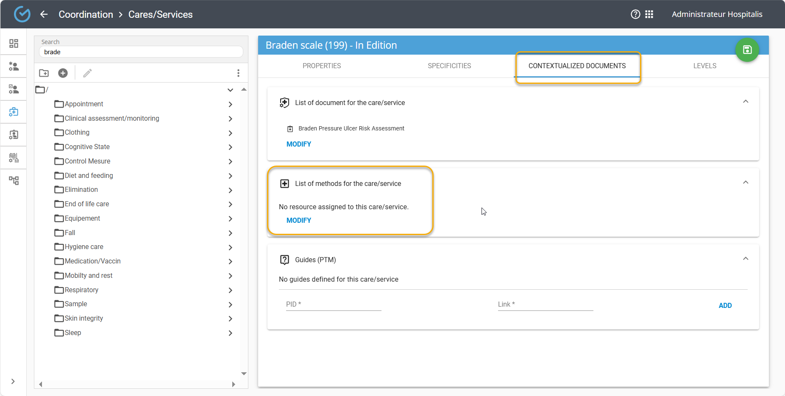Collapse the root folder dropdown arrow
The width and height of the screenshot is (785, 396).
230,90
